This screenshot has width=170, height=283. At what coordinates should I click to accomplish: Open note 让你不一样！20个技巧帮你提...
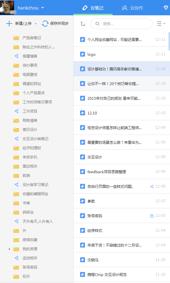click(x=122, y=84)
